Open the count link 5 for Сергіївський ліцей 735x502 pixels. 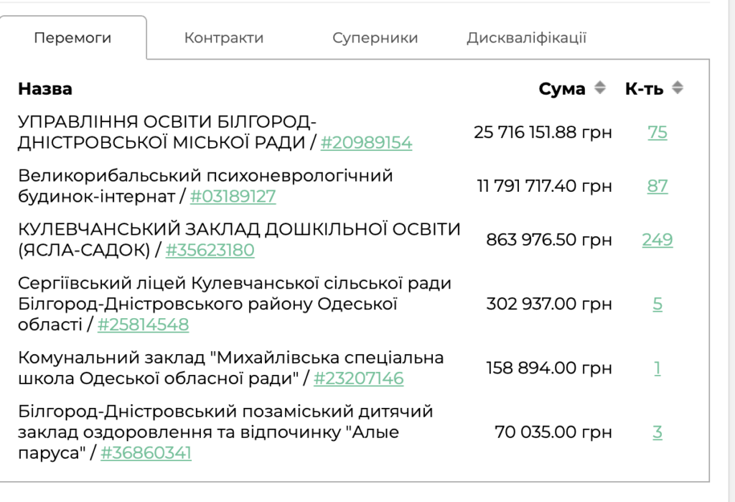657,304
